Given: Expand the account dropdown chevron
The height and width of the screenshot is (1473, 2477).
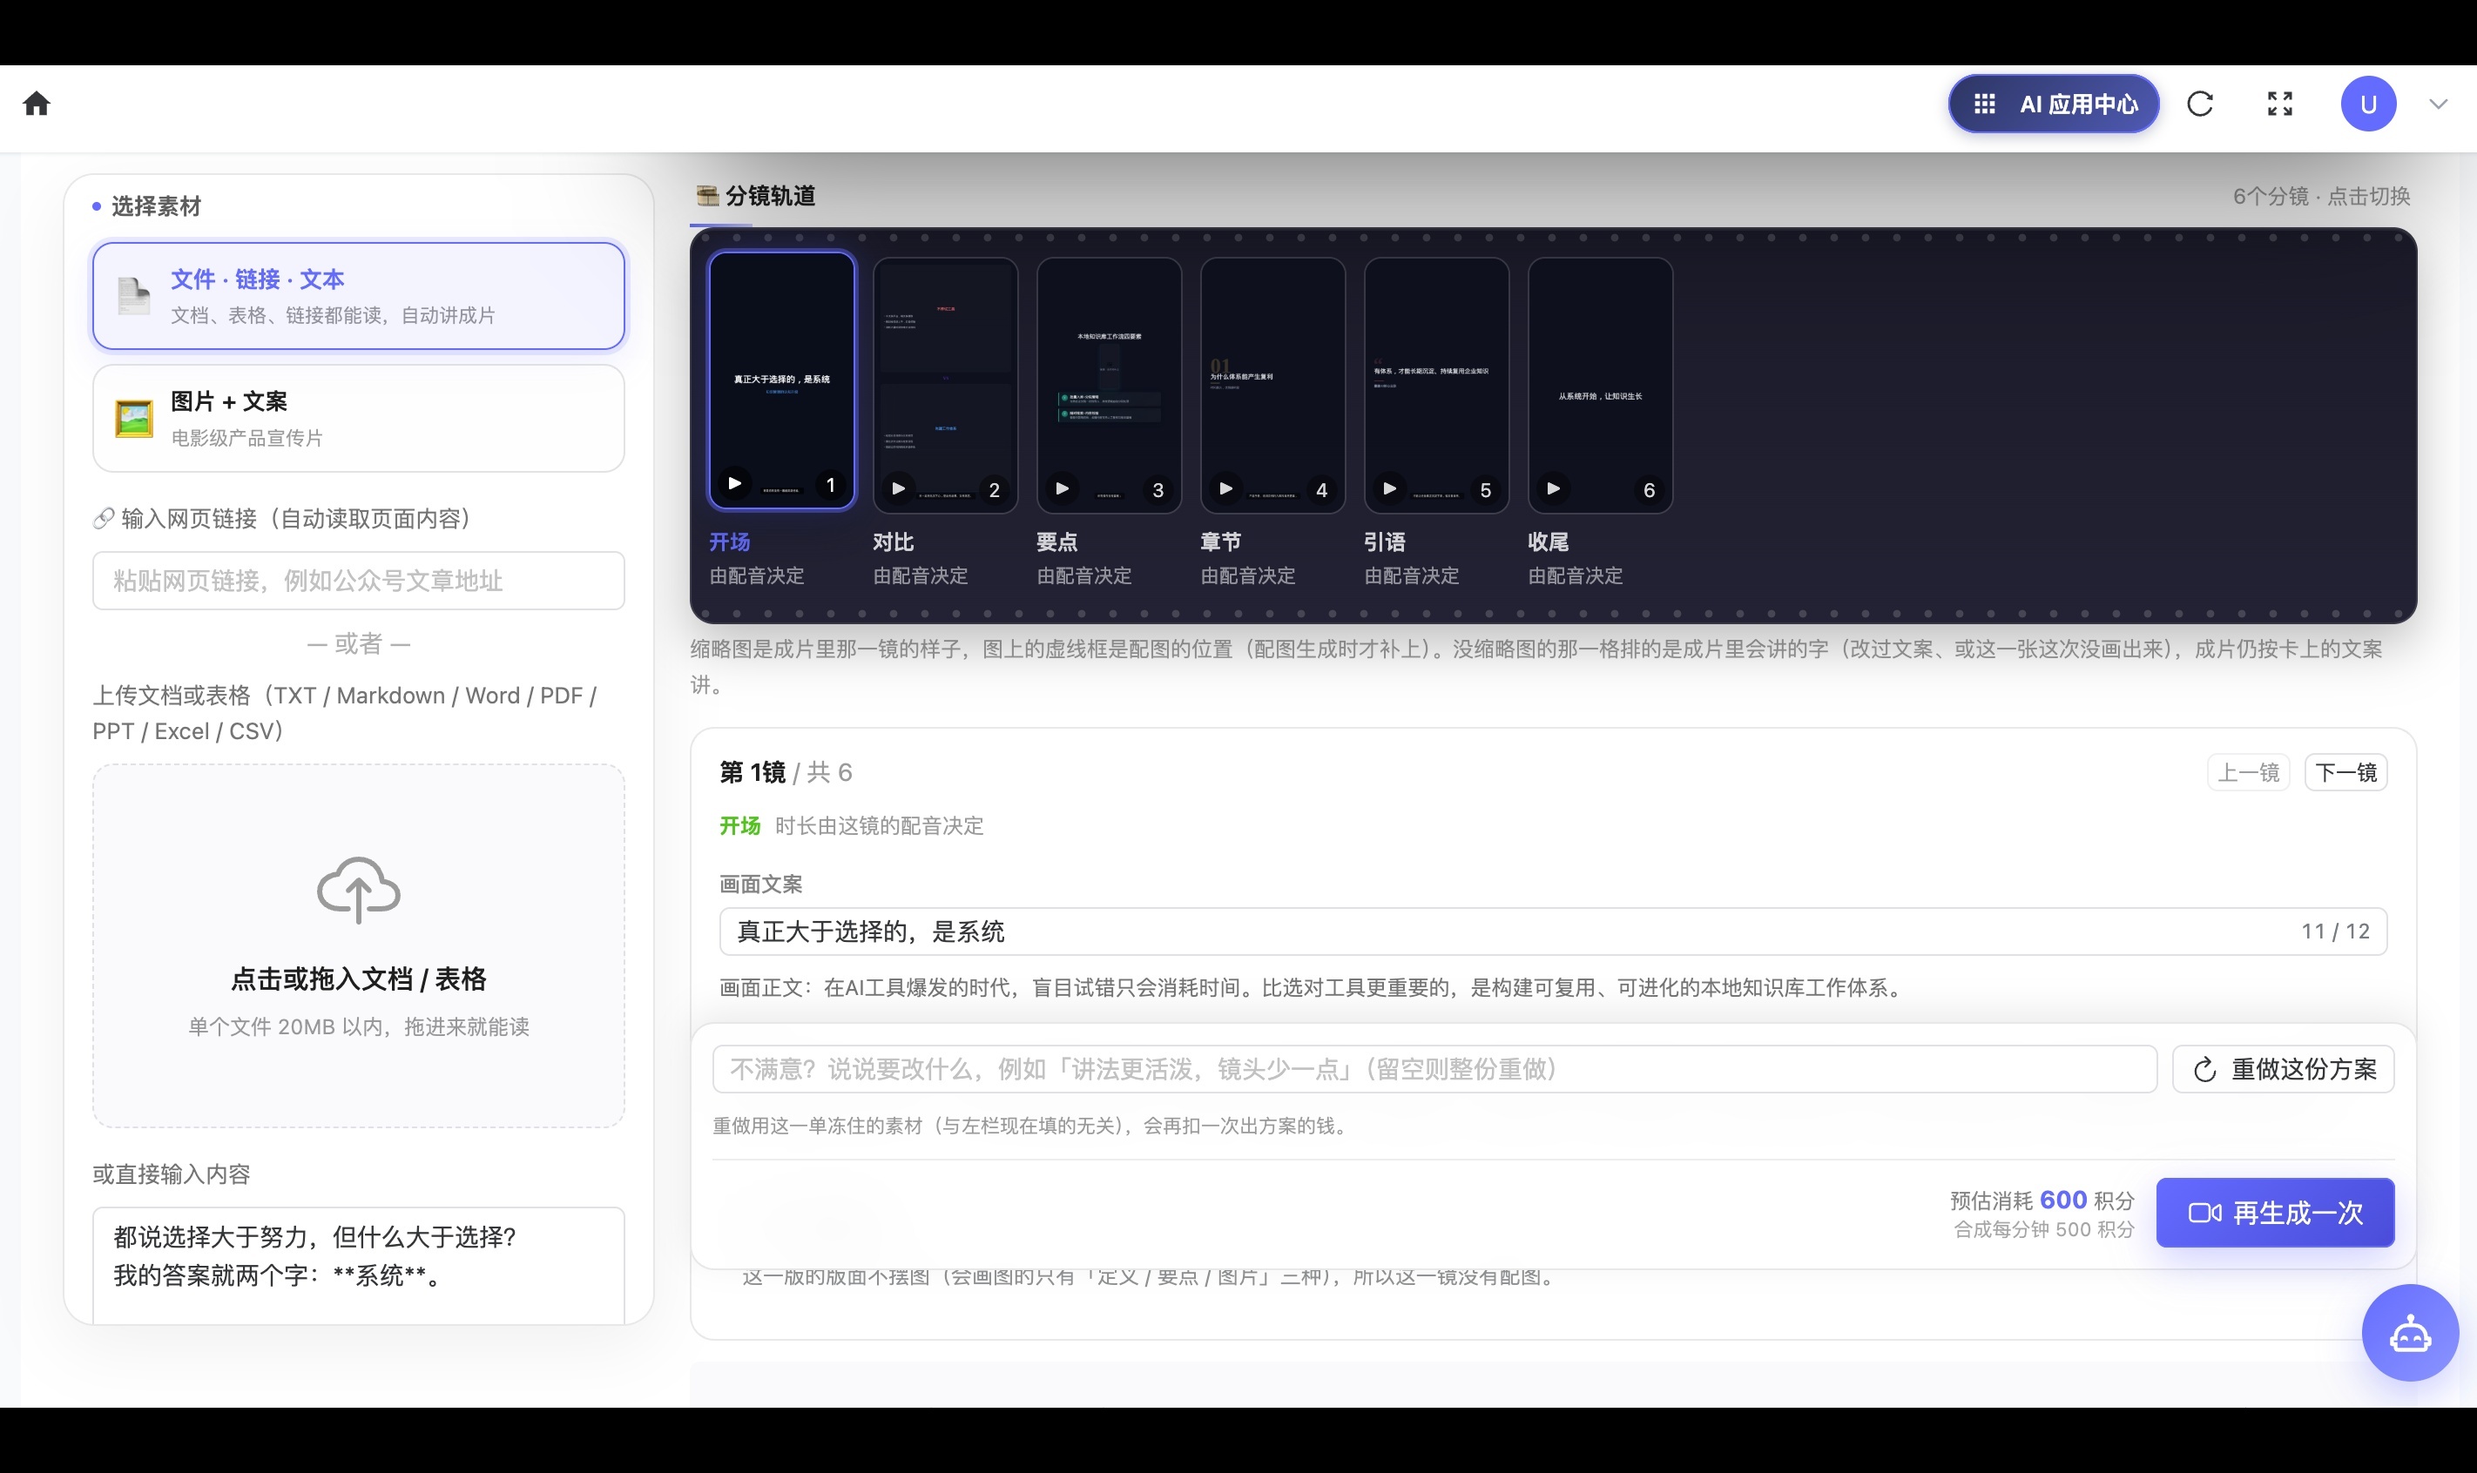Looking at the screenshot, I should pos(2439,104).
